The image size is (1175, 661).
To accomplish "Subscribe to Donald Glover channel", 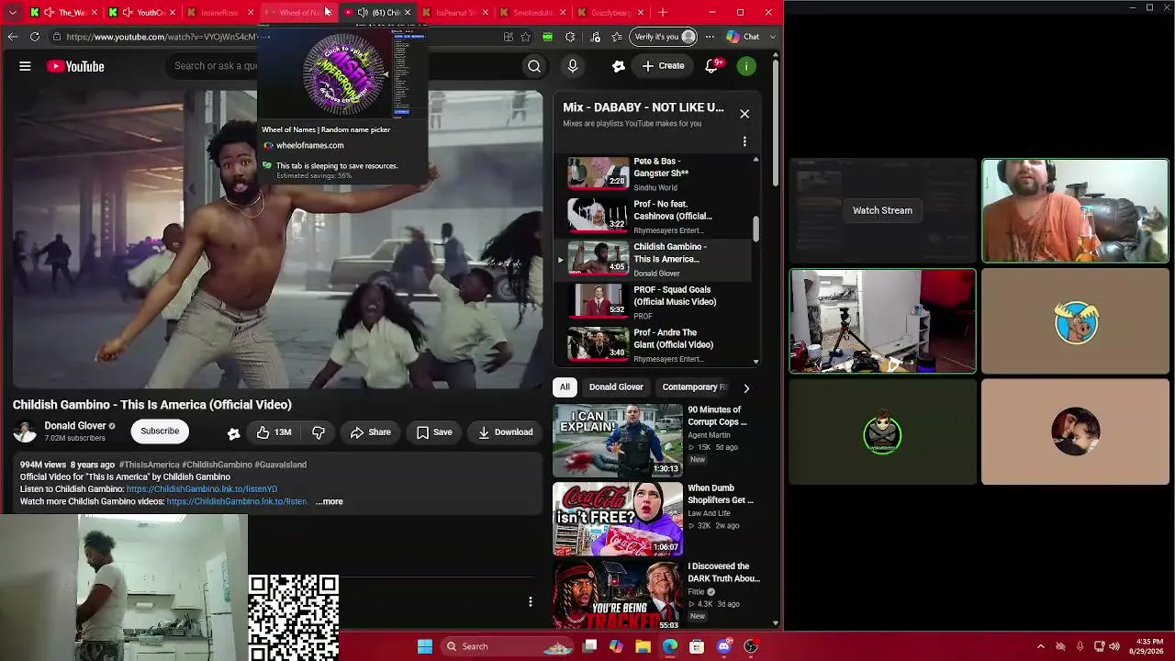I will pos(160,431).
